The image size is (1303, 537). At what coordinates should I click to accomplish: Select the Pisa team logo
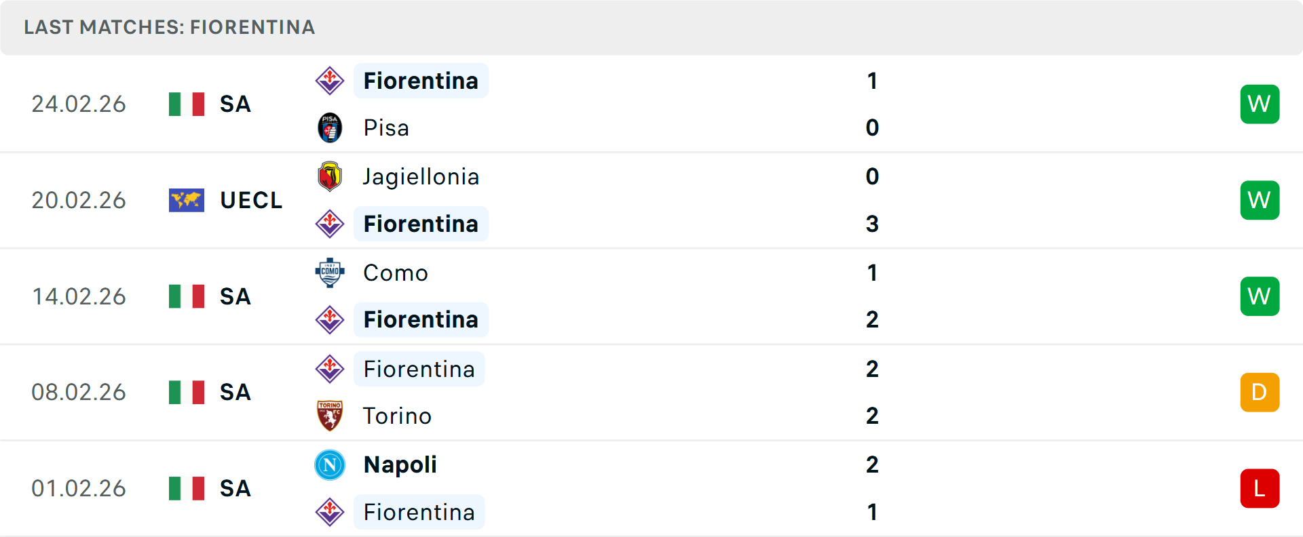point(330,127)
